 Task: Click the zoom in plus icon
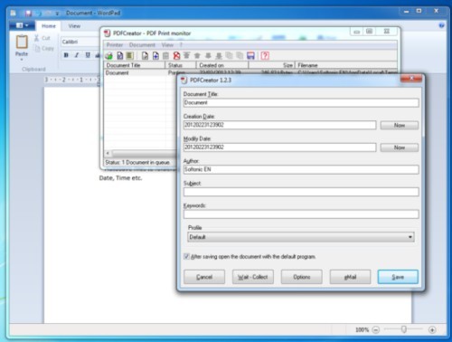[432, 330]
